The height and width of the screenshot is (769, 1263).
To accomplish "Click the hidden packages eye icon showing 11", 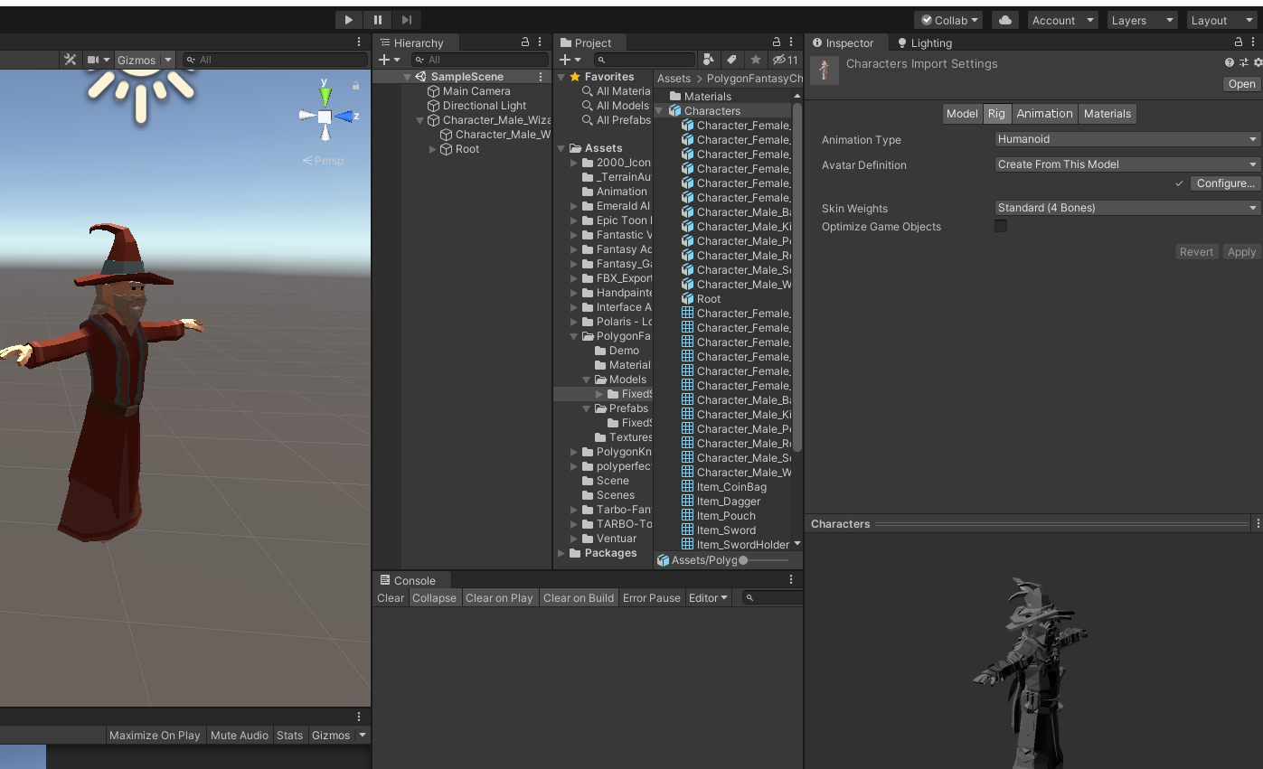I will 781,59.
